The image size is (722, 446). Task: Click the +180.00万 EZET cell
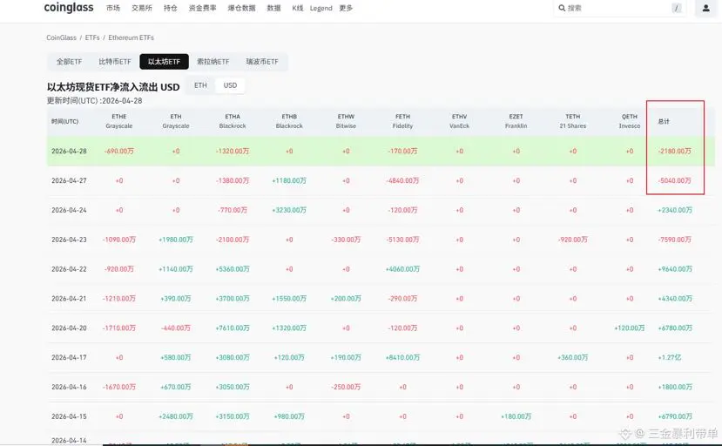tap(516, 416)
